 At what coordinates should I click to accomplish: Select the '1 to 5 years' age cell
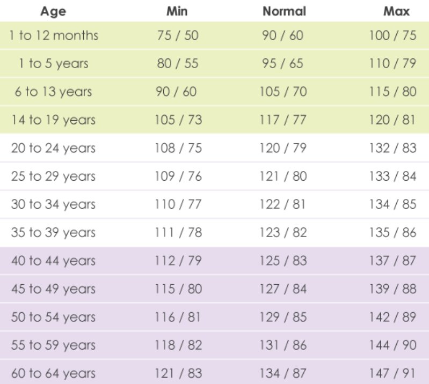(x=53, y=64)
